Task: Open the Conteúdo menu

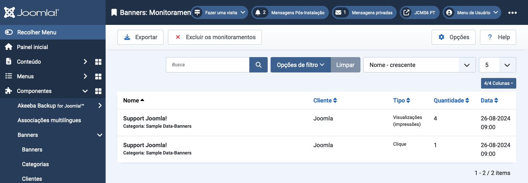Action: pos(29,61)
